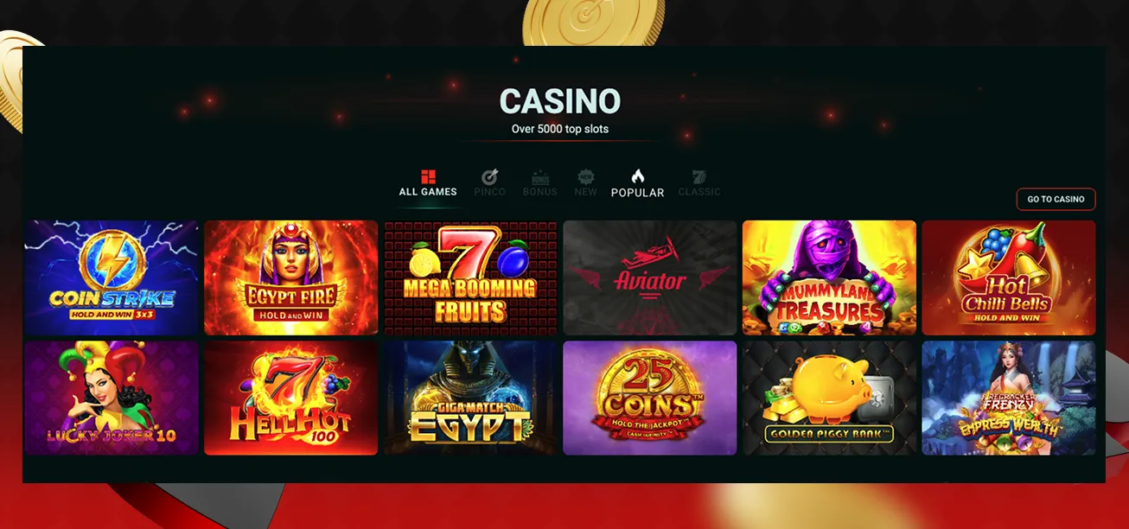Open Mega Booming Fruits slot
Viewport: 1129px width, 529px height.
point(470,277)
